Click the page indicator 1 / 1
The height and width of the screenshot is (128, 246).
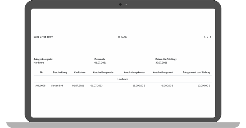tap(208, 37)
